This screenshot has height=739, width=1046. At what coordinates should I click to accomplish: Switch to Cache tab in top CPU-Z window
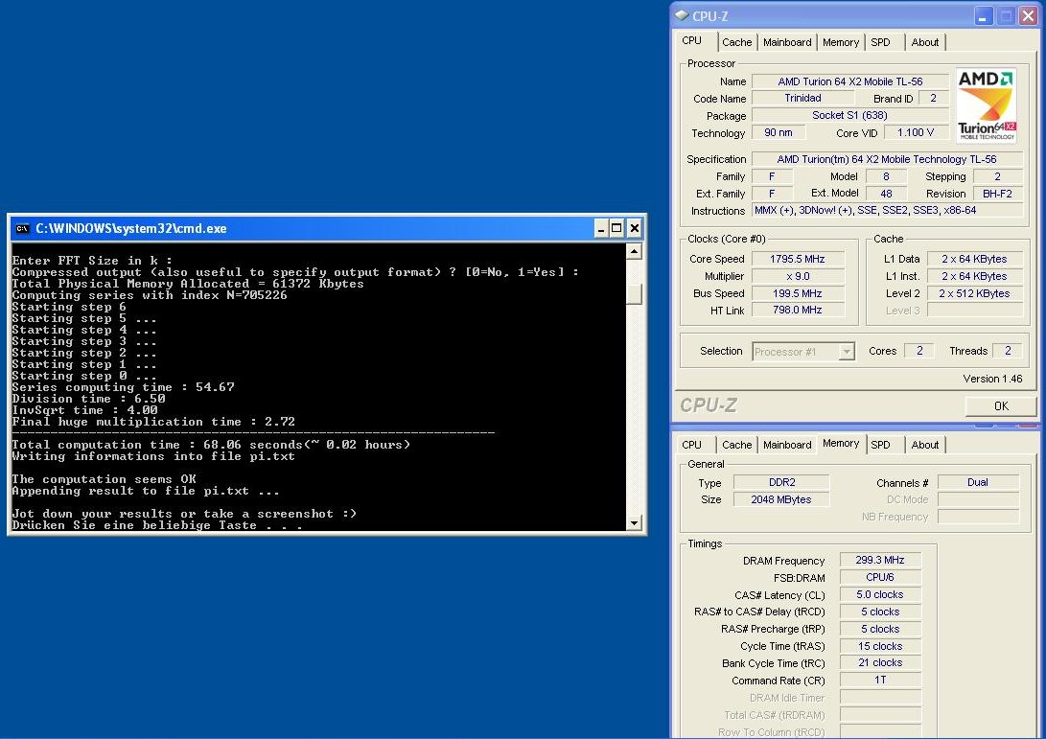pos(736,42)
